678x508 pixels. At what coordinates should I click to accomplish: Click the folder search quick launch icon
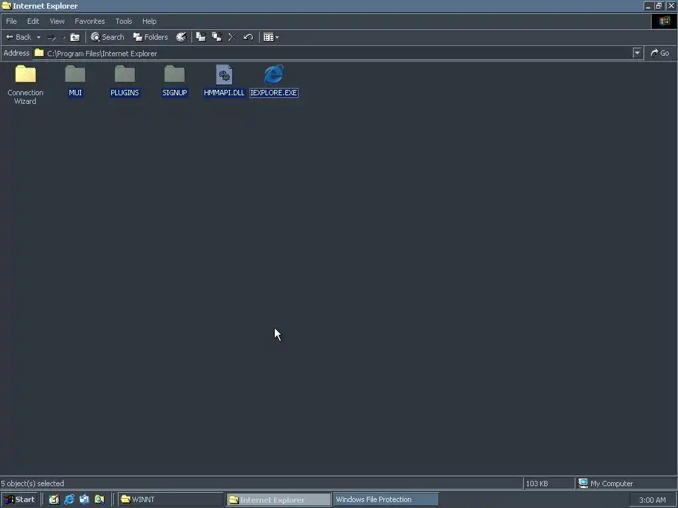(x=99, y=499)
